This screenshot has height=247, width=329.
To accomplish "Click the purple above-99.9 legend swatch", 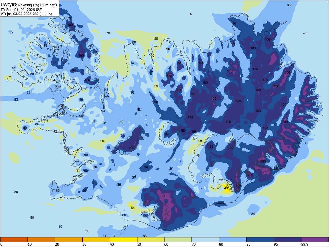I will pyautogui.click(x=315, y=240).
